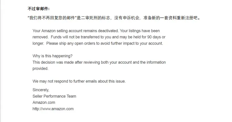Image resolution: width=232 pixels, height=122 pixels.
Task: Click the 'Seller Performance Team' signature
Action: (x=54, y=96)
